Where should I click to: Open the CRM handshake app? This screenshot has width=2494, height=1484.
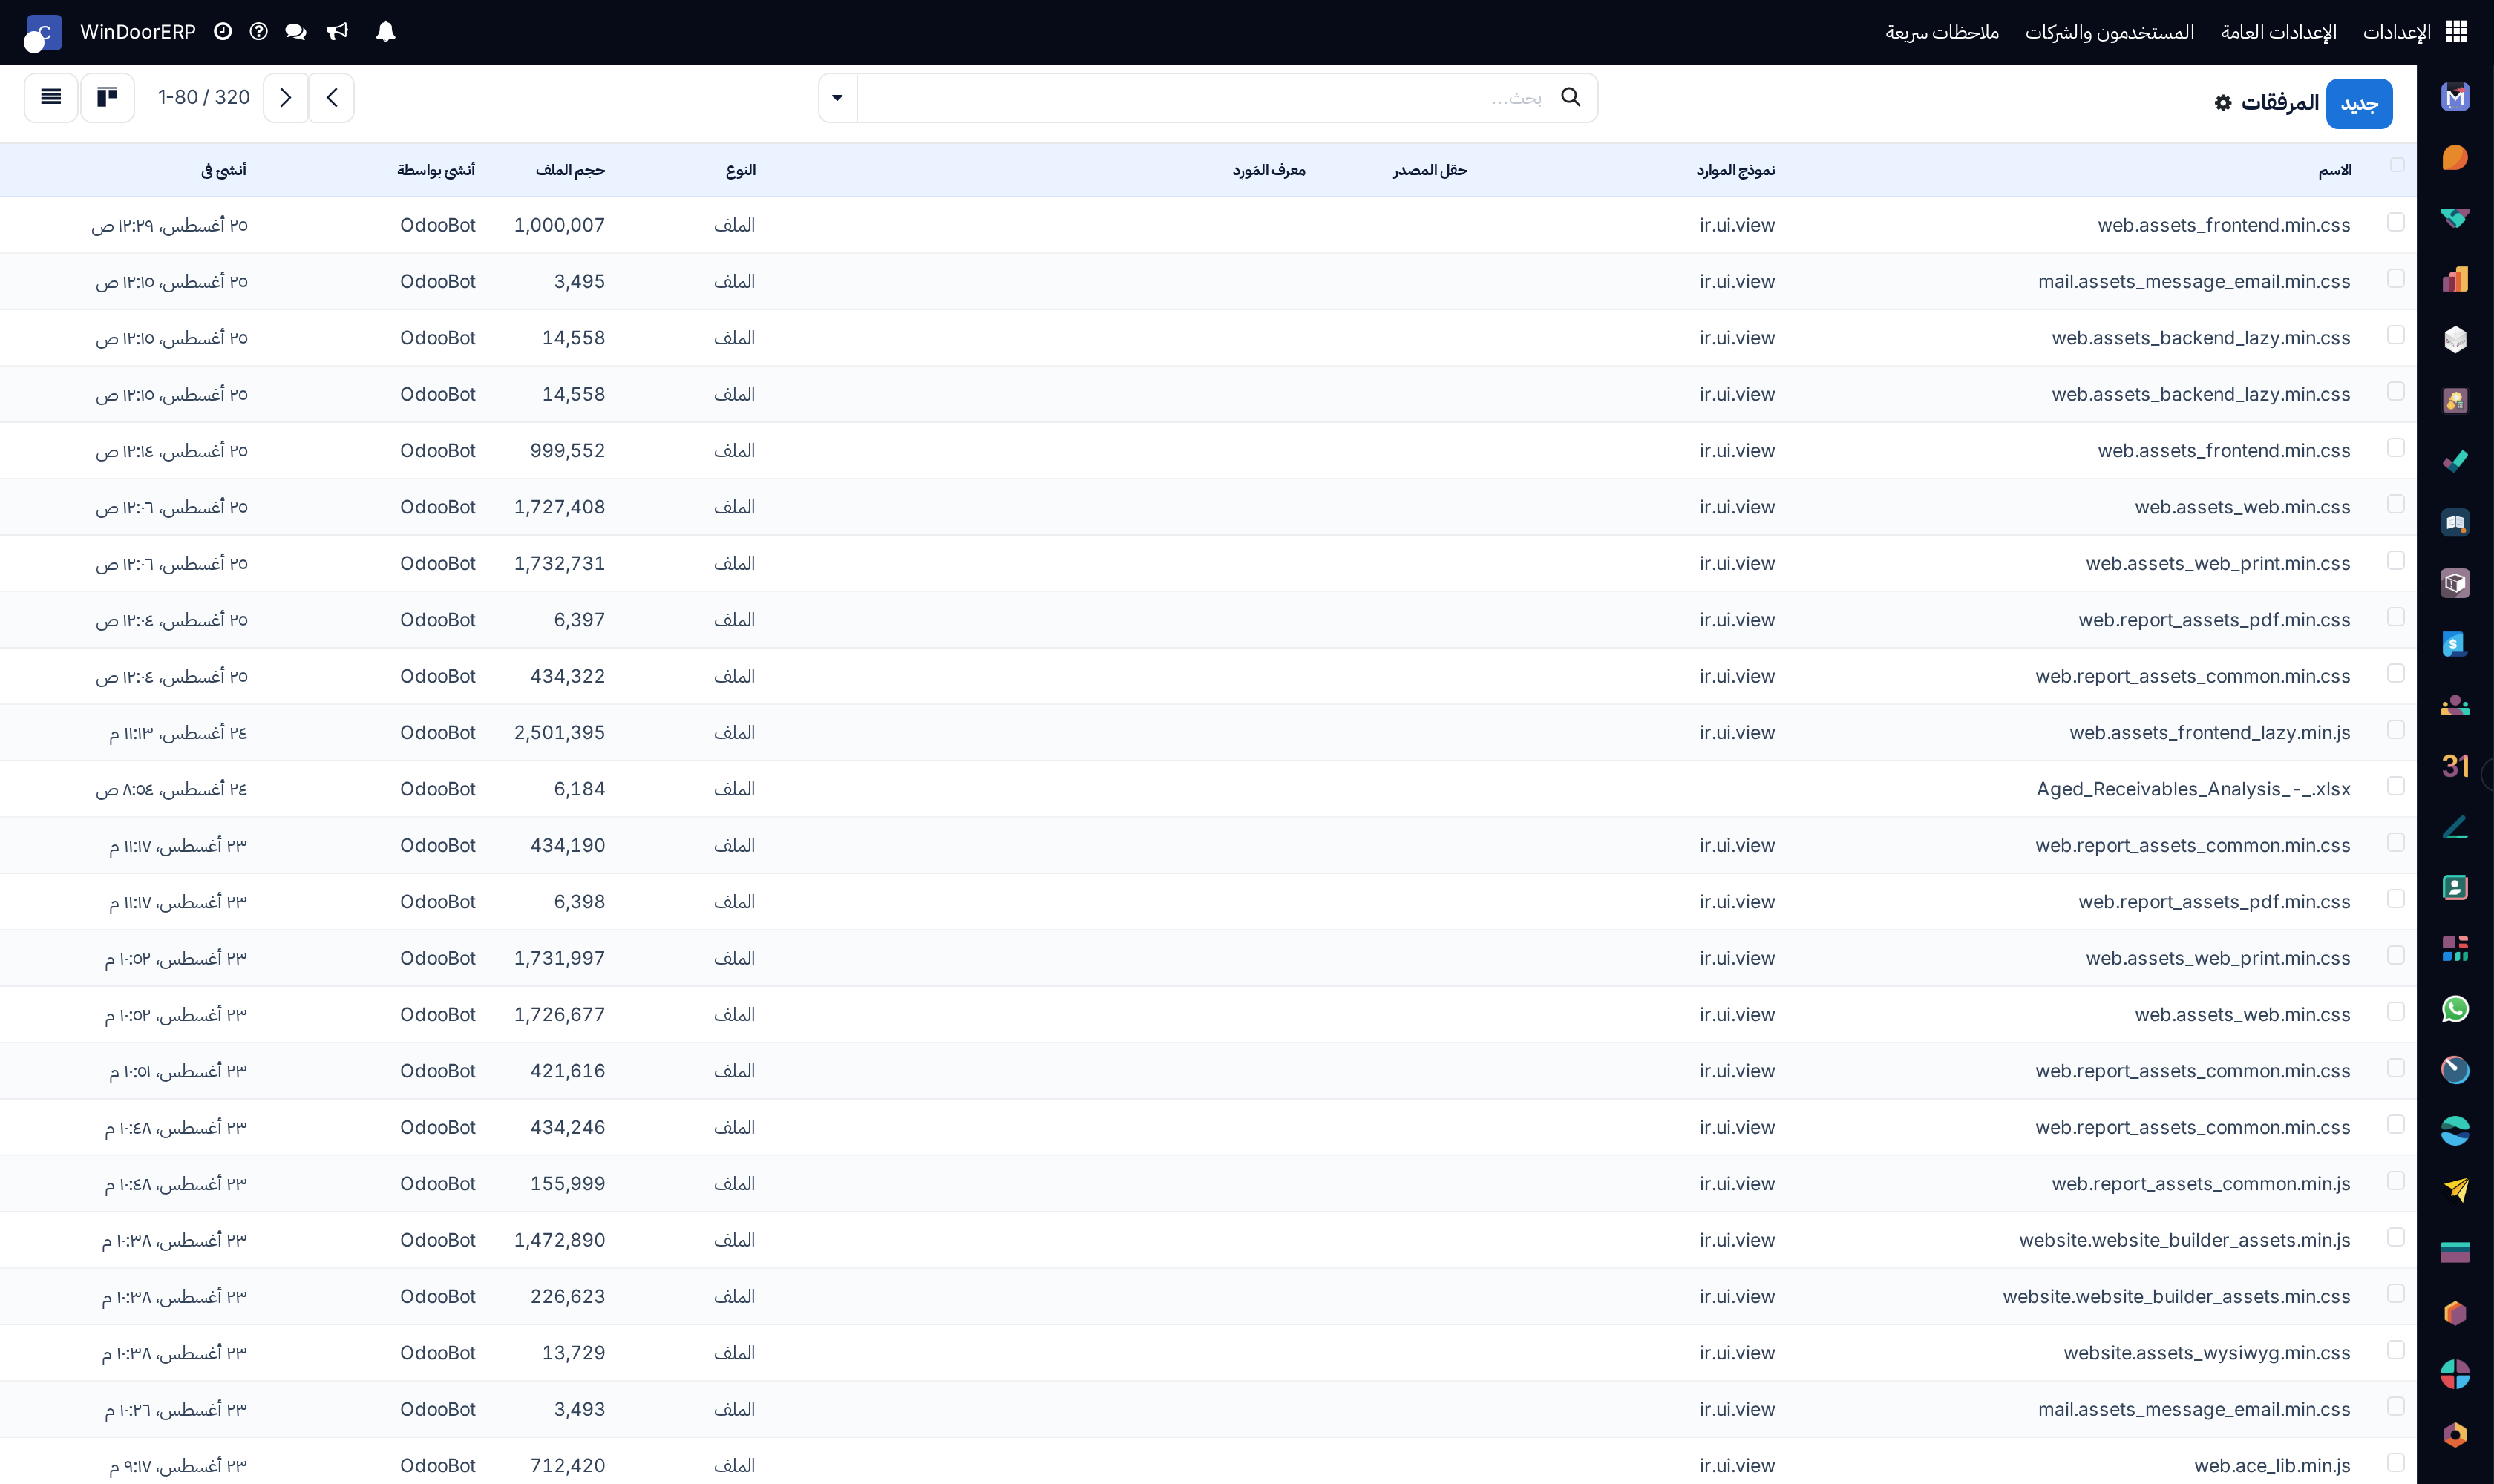click(x=2455, y=218)
